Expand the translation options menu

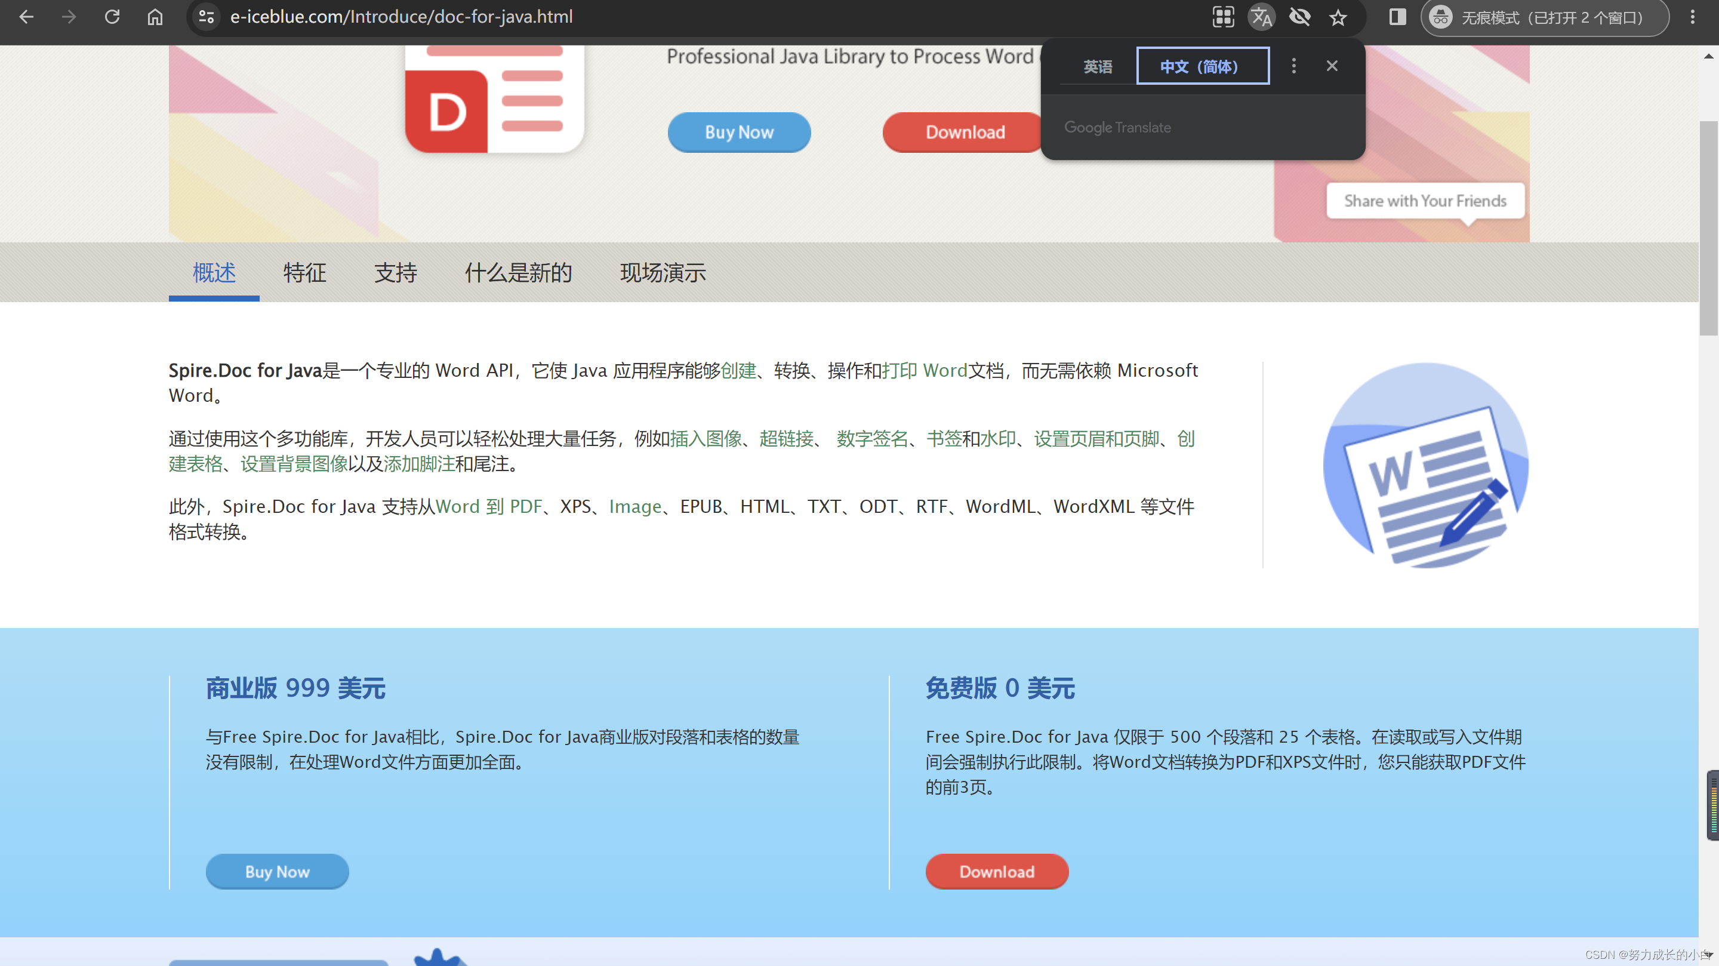click(x=1294, y=66)
